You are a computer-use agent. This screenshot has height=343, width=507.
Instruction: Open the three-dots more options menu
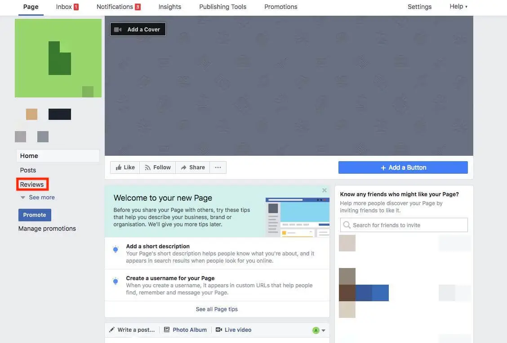218,167
